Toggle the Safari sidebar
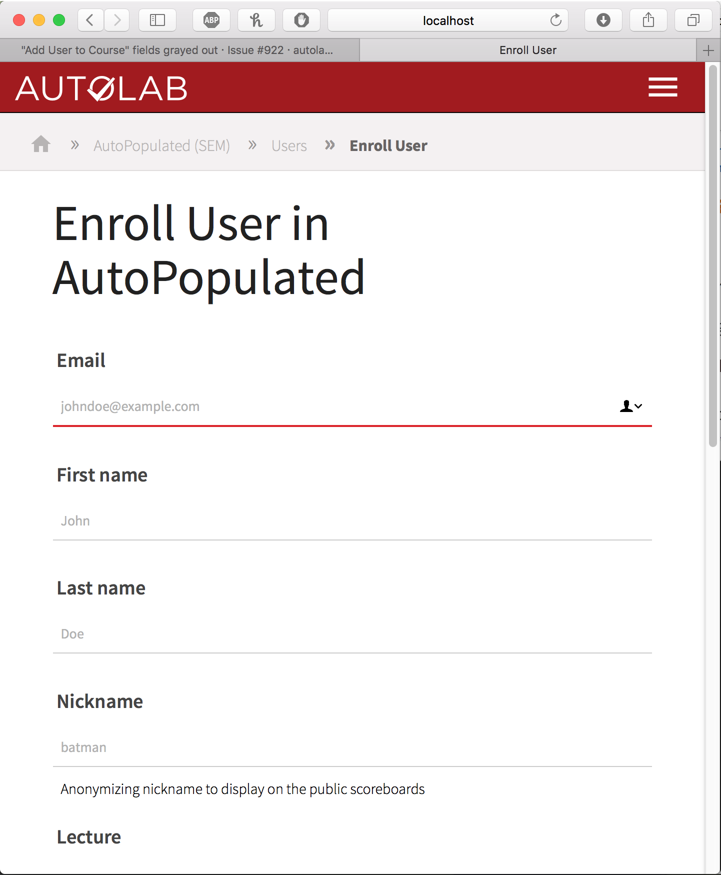This screenshot has height=875, width=721. 157,20
